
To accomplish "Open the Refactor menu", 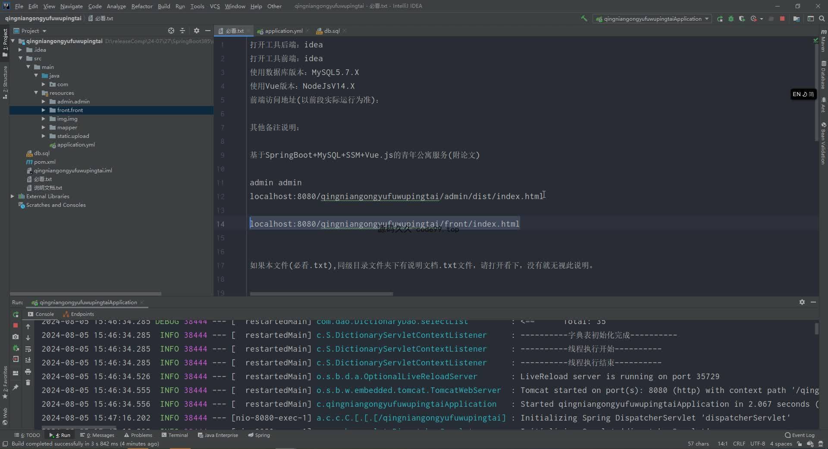I will point(142,6).
